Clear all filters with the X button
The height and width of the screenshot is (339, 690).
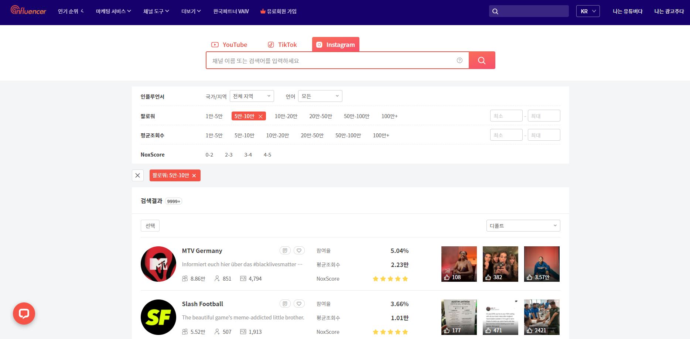pyautogui.click(x=137, y=175)
